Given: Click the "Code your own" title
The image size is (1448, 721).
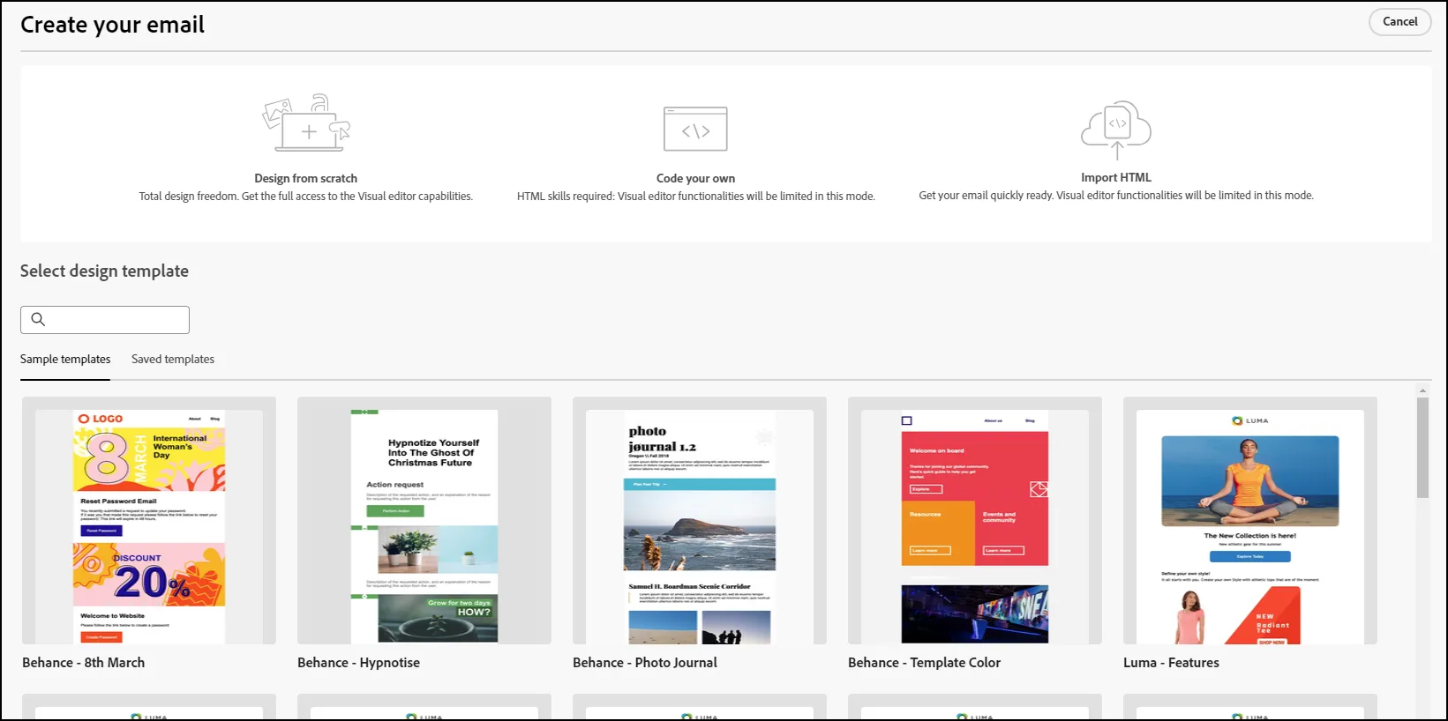Looking at the screenshot, I should 695,178.
